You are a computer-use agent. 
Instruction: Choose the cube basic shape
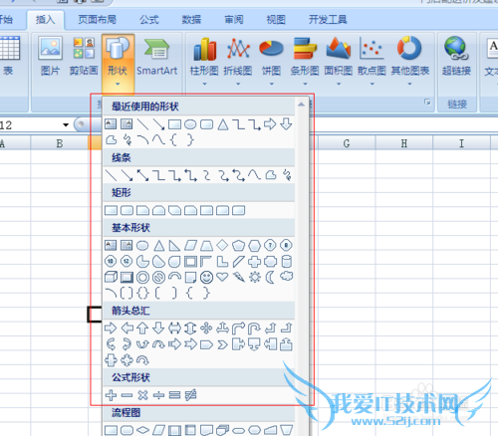click(111, 277)
